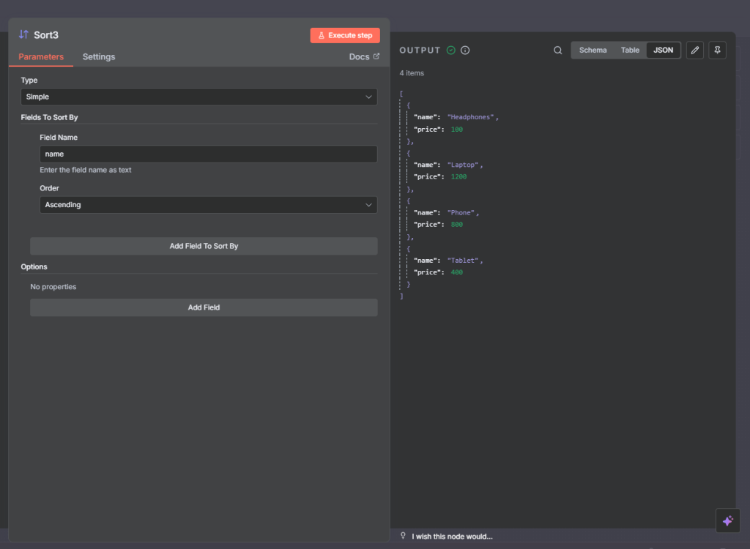Click the pencil icon to edit output
The height and width of the screenshot is (549, 750).
pos(695,51)
